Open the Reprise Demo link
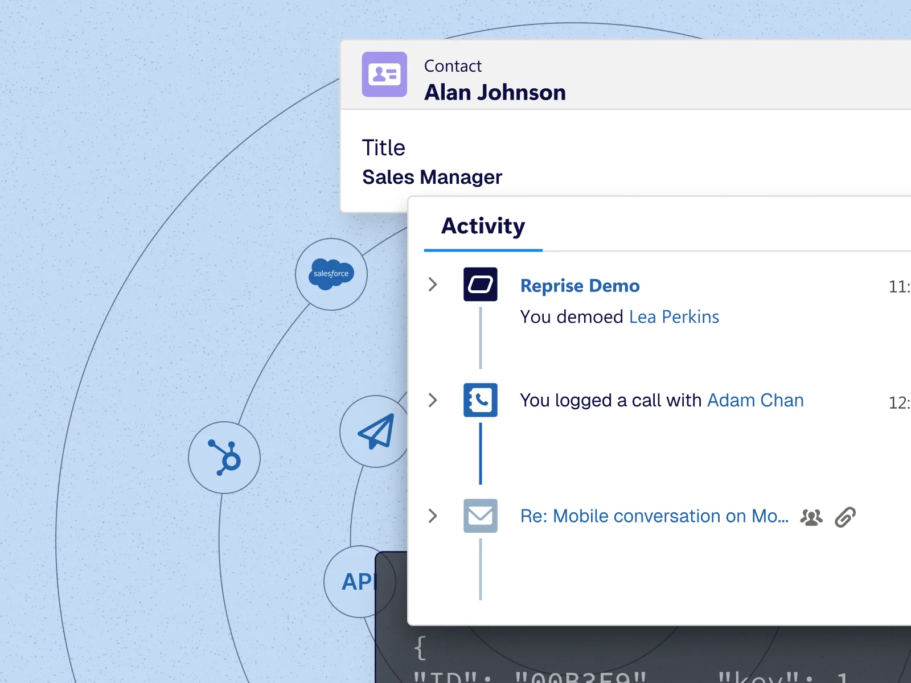The image size is (911, 683). 580,286
